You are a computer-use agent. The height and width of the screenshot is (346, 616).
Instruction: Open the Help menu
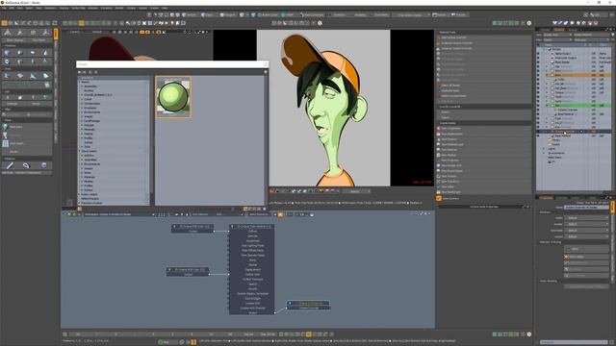coord(165,8)
